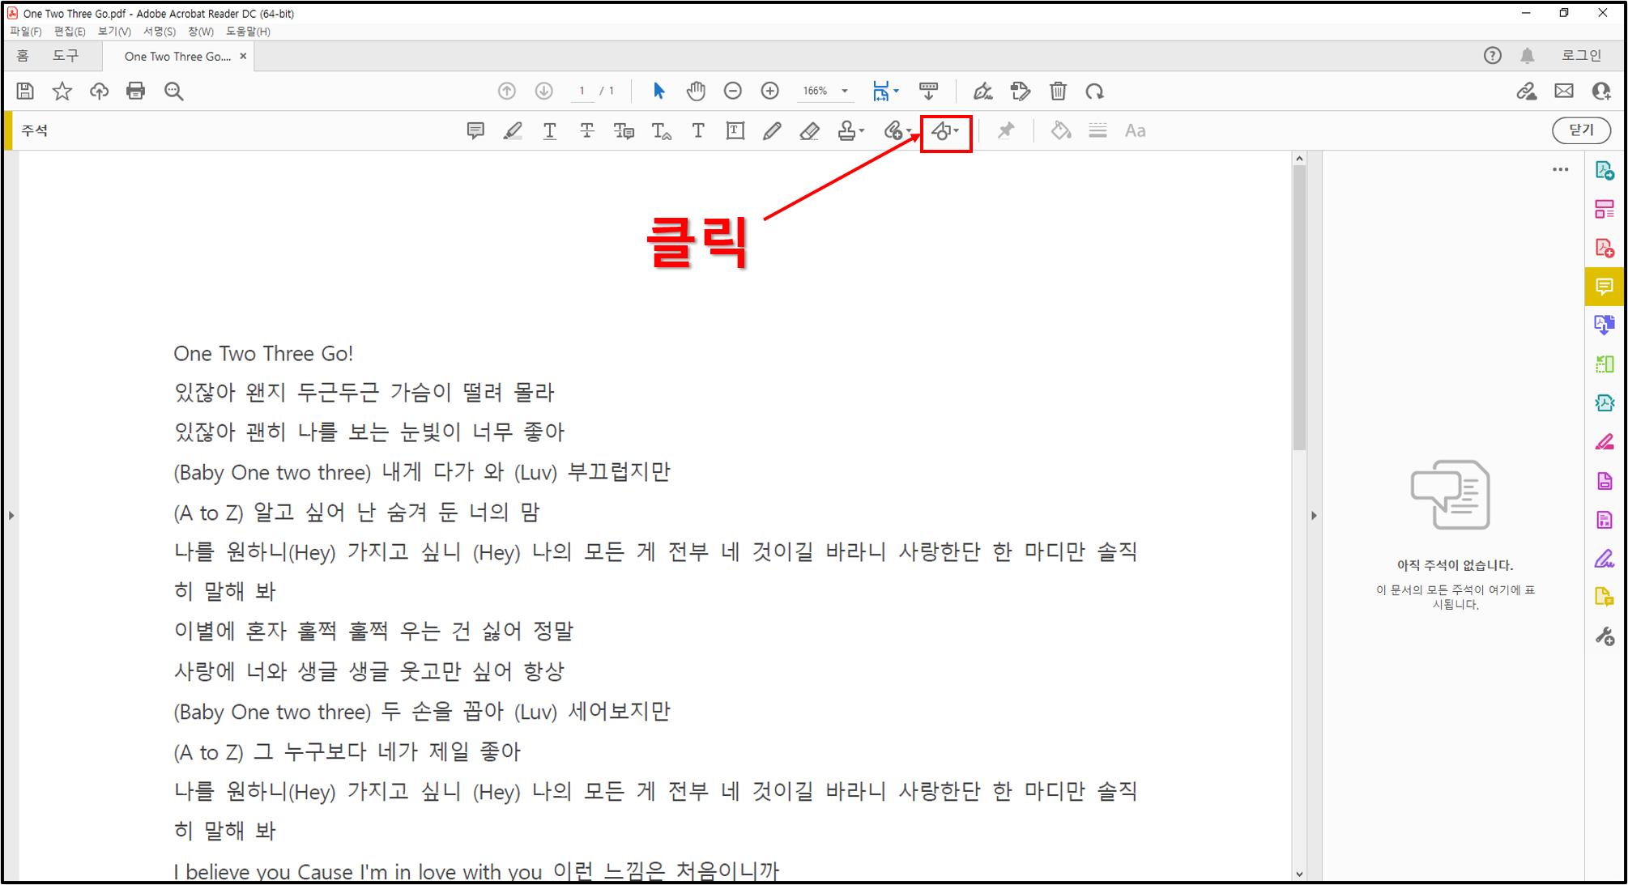Send file by email envelope icon
The image size is (1628, 885).
1564,91
